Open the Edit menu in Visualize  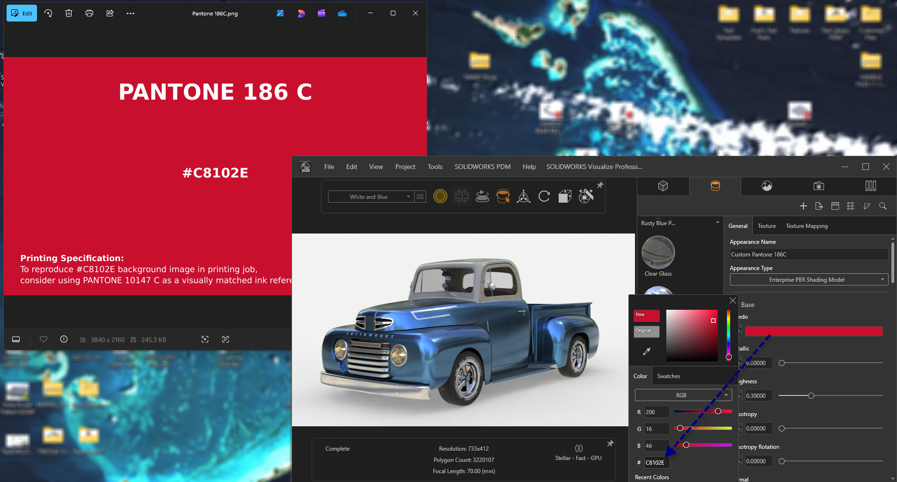351,167
